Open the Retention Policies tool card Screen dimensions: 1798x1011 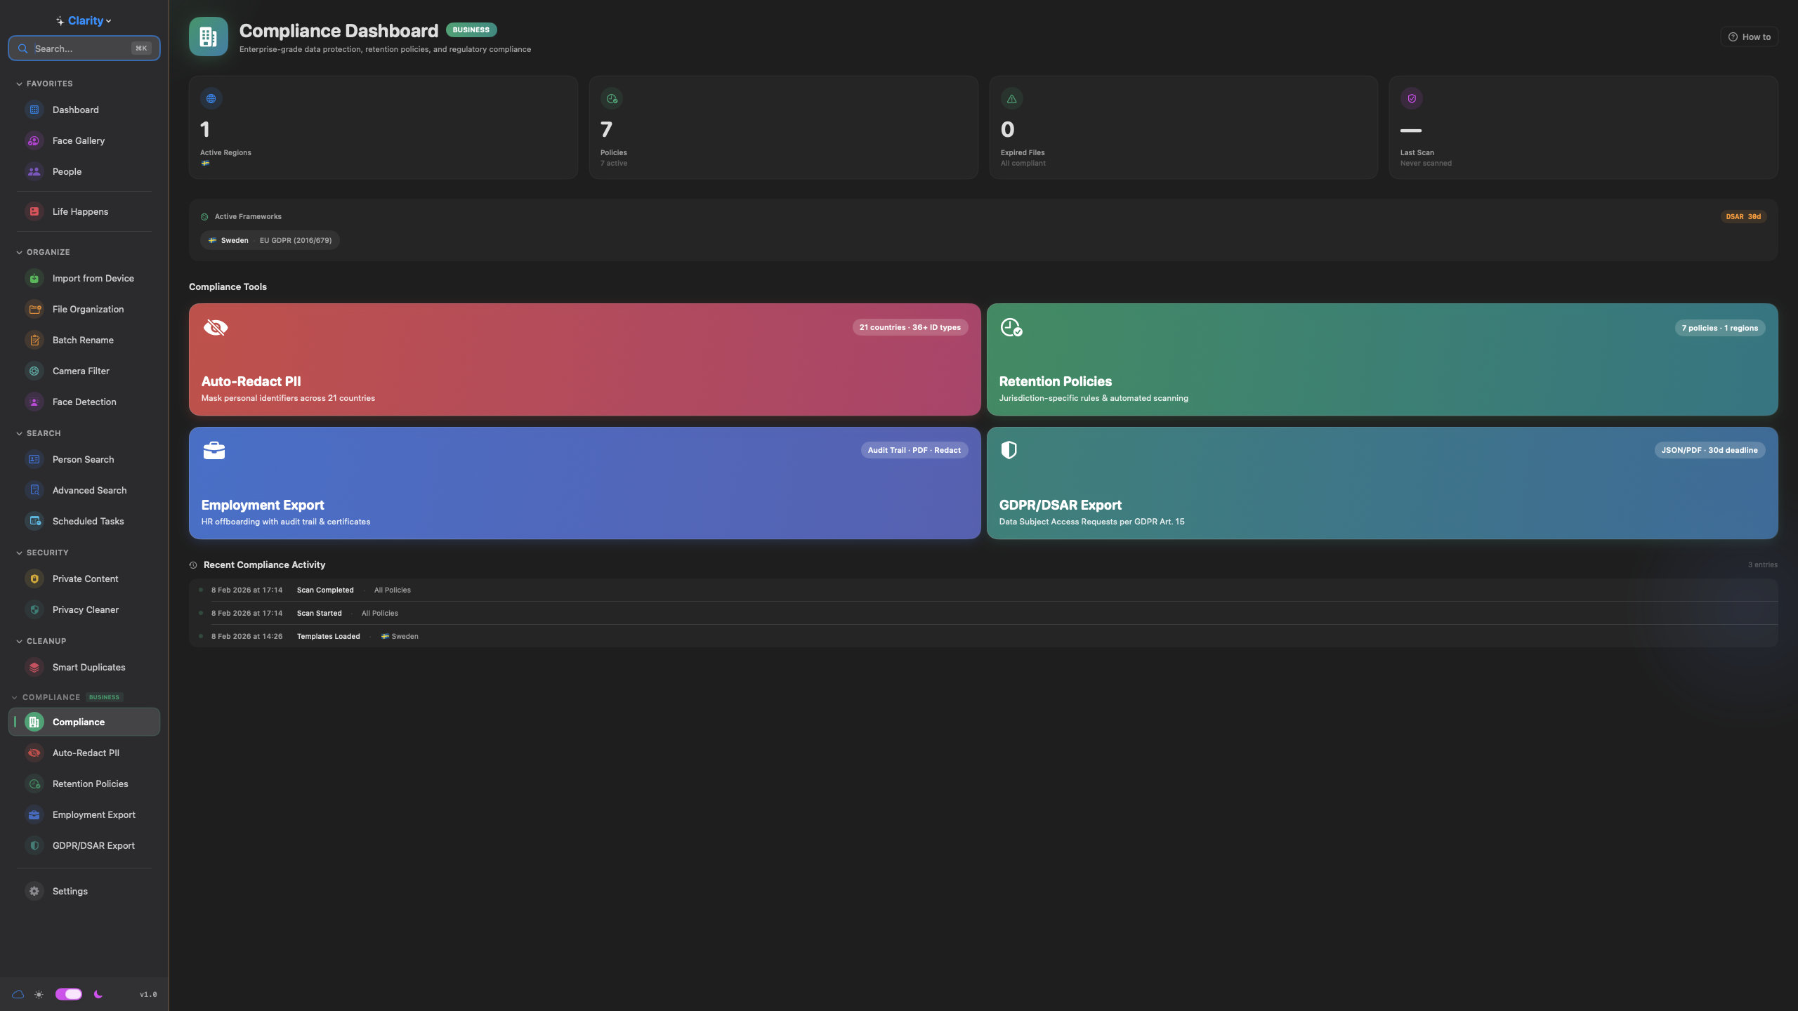pos(1382,359)
